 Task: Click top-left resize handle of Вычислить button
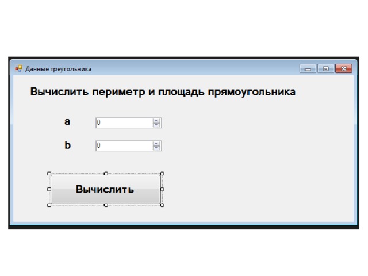(49, 173)
